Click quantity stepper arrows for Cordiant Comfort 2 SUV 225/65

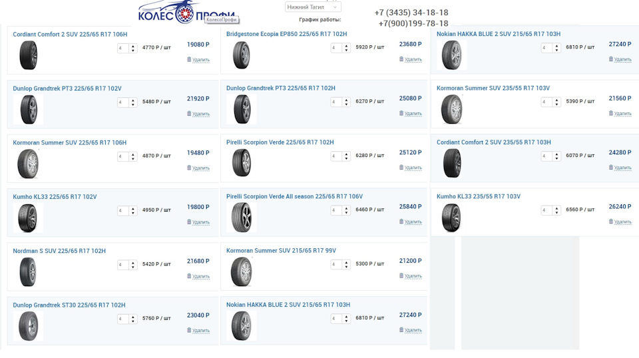(x=133, y=48)
